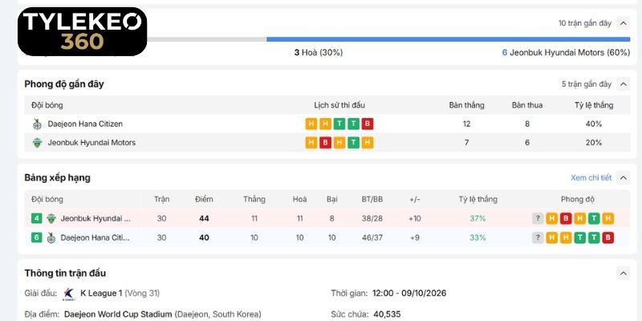Image resolution: width=642 pixels, height=321 pixels.
Task: Open Jeonbuk Hyundai truncated name in standings
Action: 95,218
